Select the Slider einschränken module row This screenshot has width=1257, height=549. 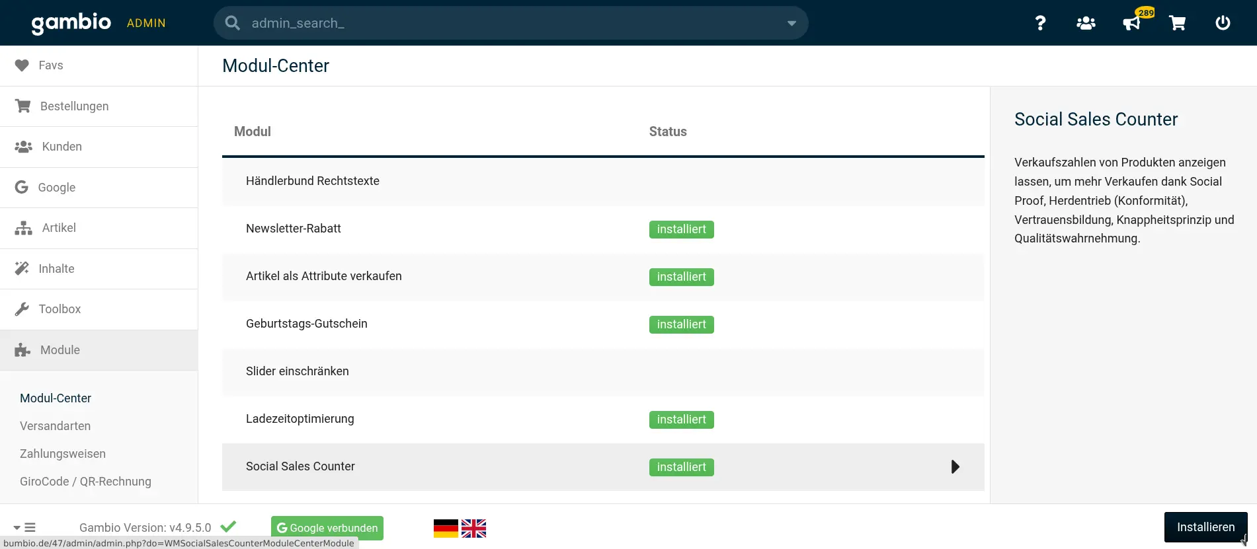603,372
